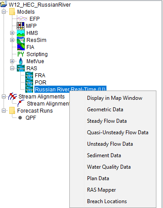Click the ResSim dam icon
Screen dimensions: 163x208
21,40
